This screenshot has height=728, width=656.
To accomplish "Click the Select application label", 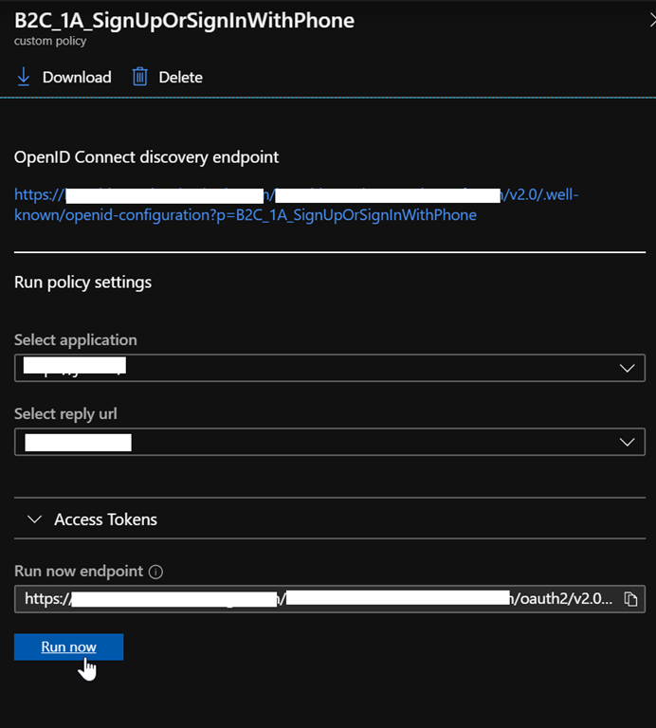I will point(76,340).
